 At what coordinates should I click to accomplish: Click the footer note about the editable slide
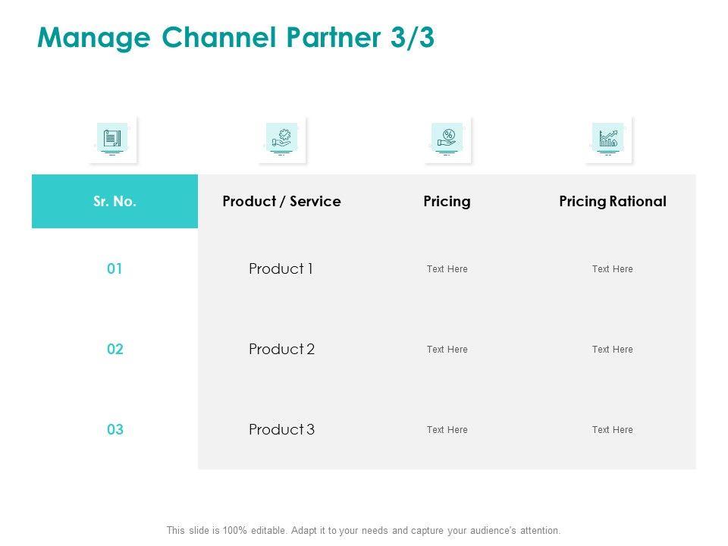[363, 531]
